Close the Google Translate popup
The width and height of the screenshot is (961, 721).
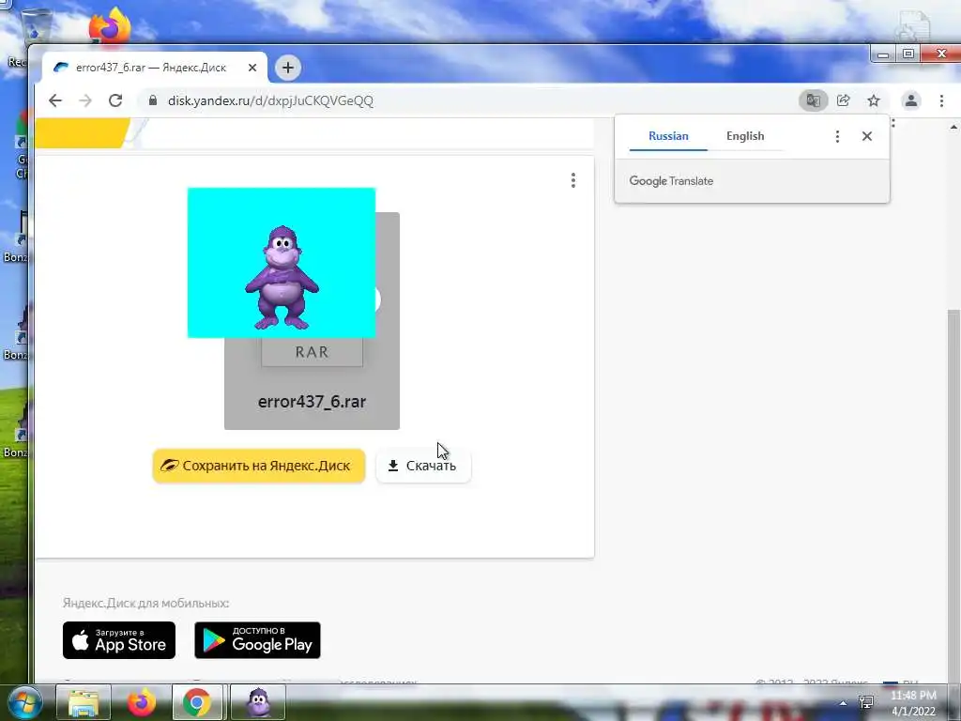[x=866, y=136]
